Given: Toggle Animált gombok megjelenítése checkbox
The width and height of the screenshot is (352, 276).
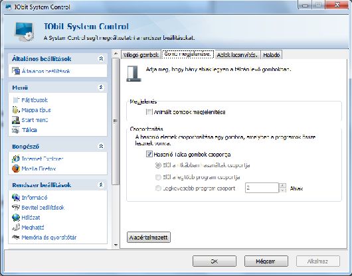Looking at the screenshot, I should coord(149,112).
